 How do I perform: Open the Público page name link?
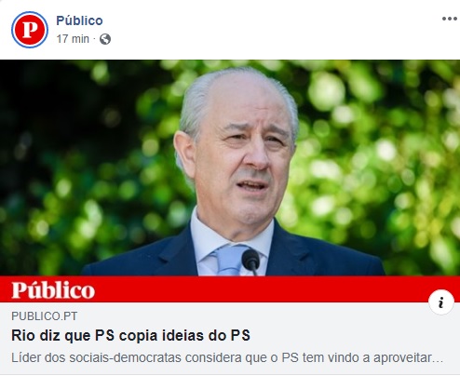(79, 20)
